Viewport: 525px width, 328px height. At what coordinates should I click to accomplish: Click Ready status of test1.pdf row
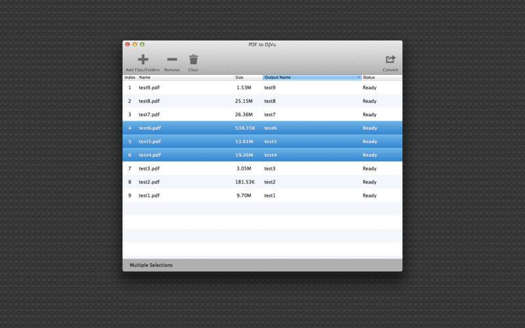click(369, 195)
